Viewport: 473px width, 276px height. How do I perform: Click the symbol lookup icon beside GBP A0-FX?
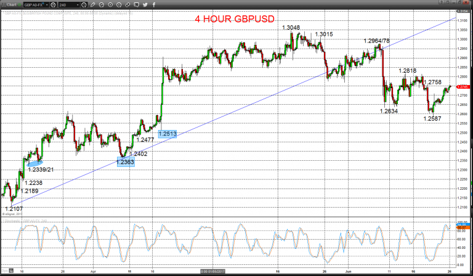[x=53, y=5]
